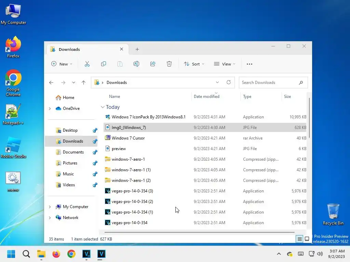
Task: Click the Rename icon in toolbar
Action: click(x=136, y=64)
